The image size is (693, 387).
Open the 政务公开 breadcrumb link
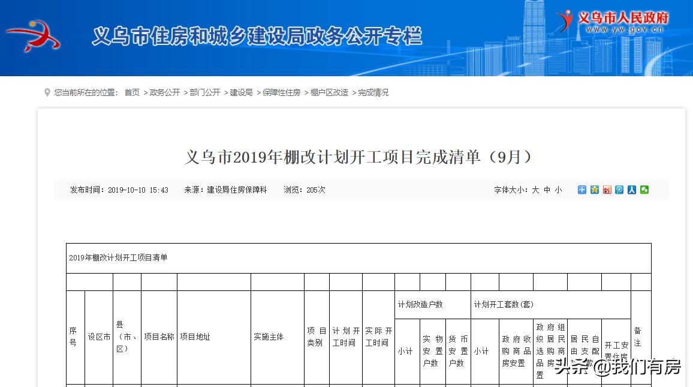[164, 92]
